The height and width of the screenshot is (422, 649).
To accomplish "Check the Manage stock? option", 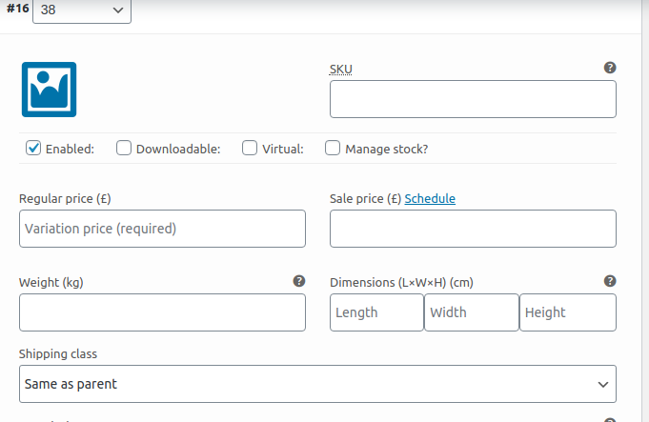I will [x=333, y=148].
